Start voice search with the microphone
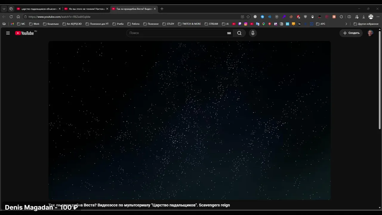 point(253,33)
